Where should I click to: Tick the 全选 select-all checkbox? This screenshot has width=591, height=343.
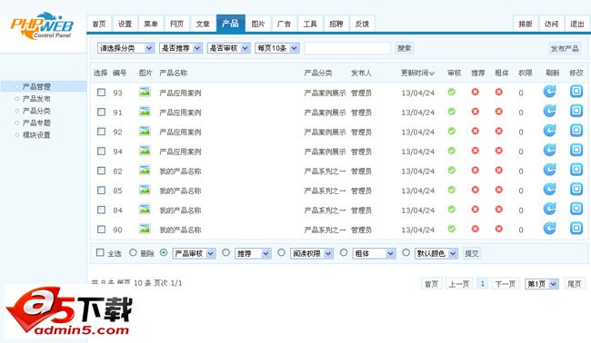click(x=100, y=252)
